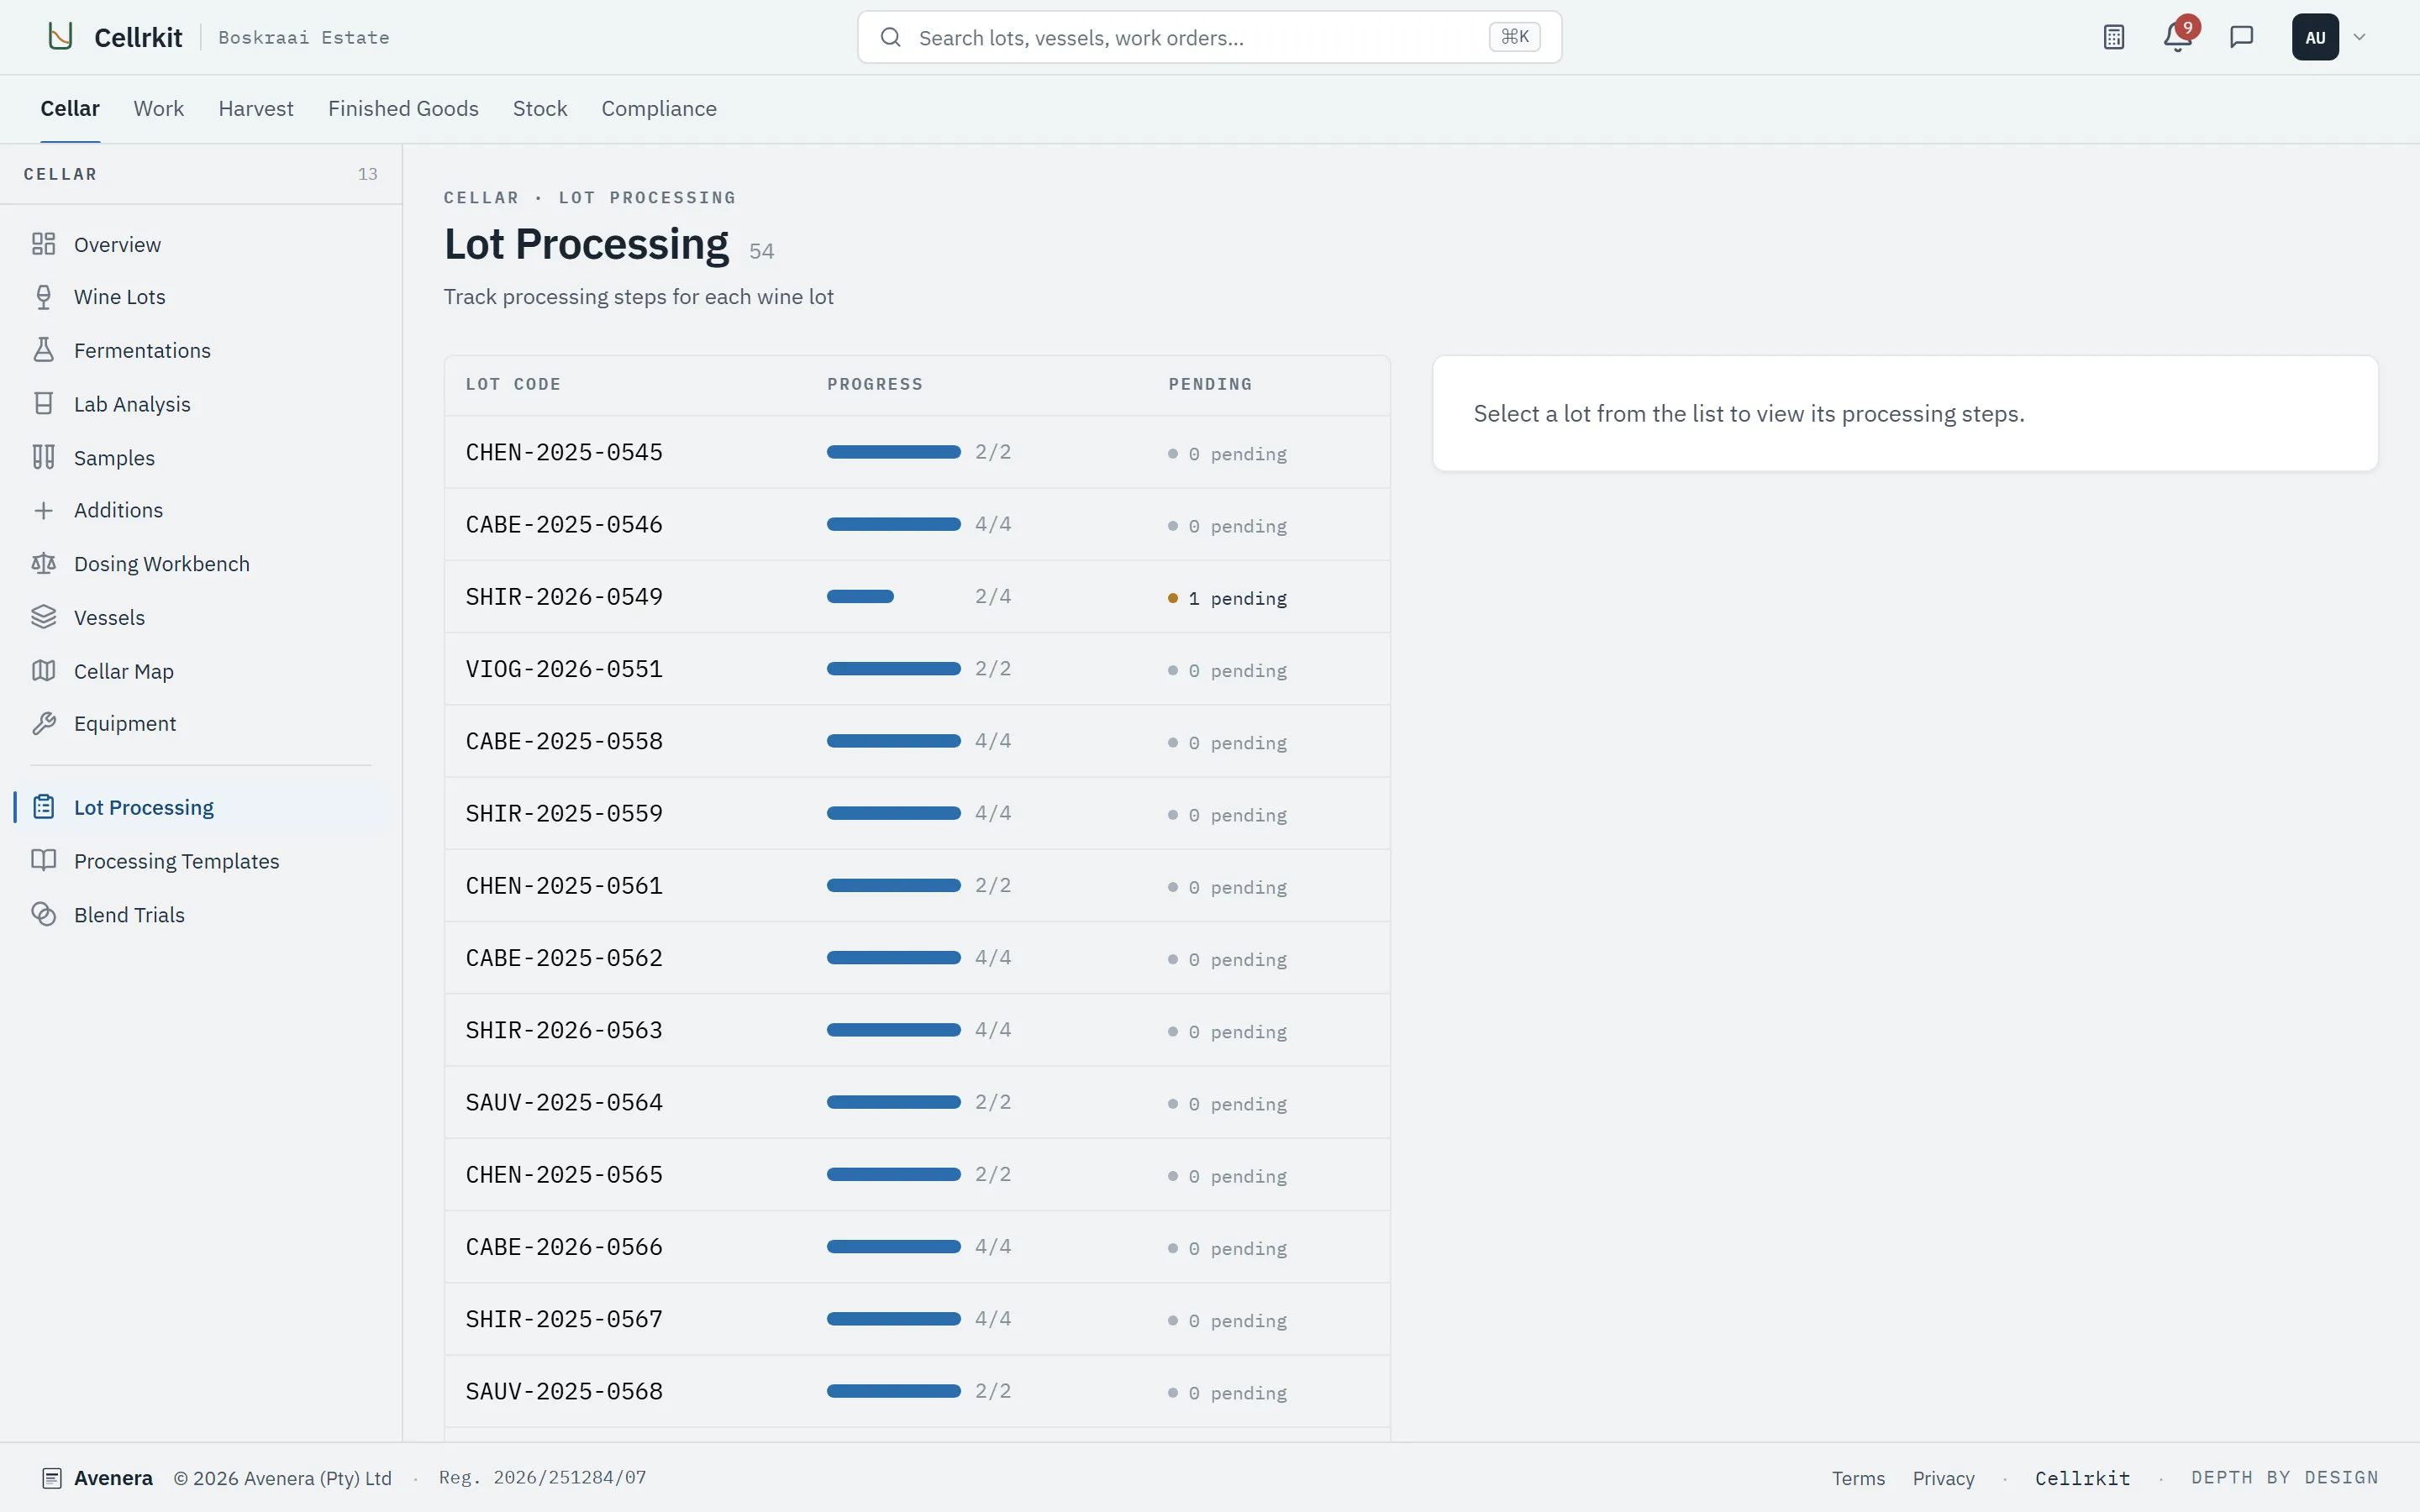Click the Equipment wrench icon
The width and height of the screenshot is (2420, 1512).
click(43, 724)
